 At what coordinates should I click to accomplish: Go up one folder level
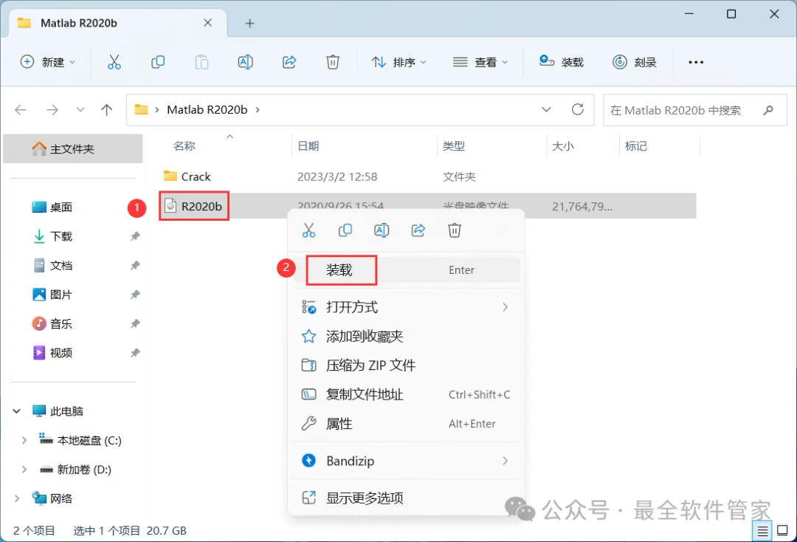click(107, 110)
